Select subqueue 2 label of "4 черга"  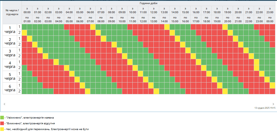point(19,68)
